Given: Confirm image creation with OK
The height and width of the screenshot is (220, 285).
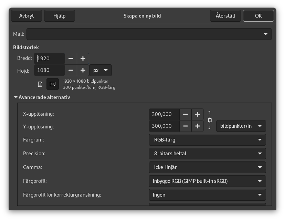Looking at the screenshot, I should click(x=258, y=15).
